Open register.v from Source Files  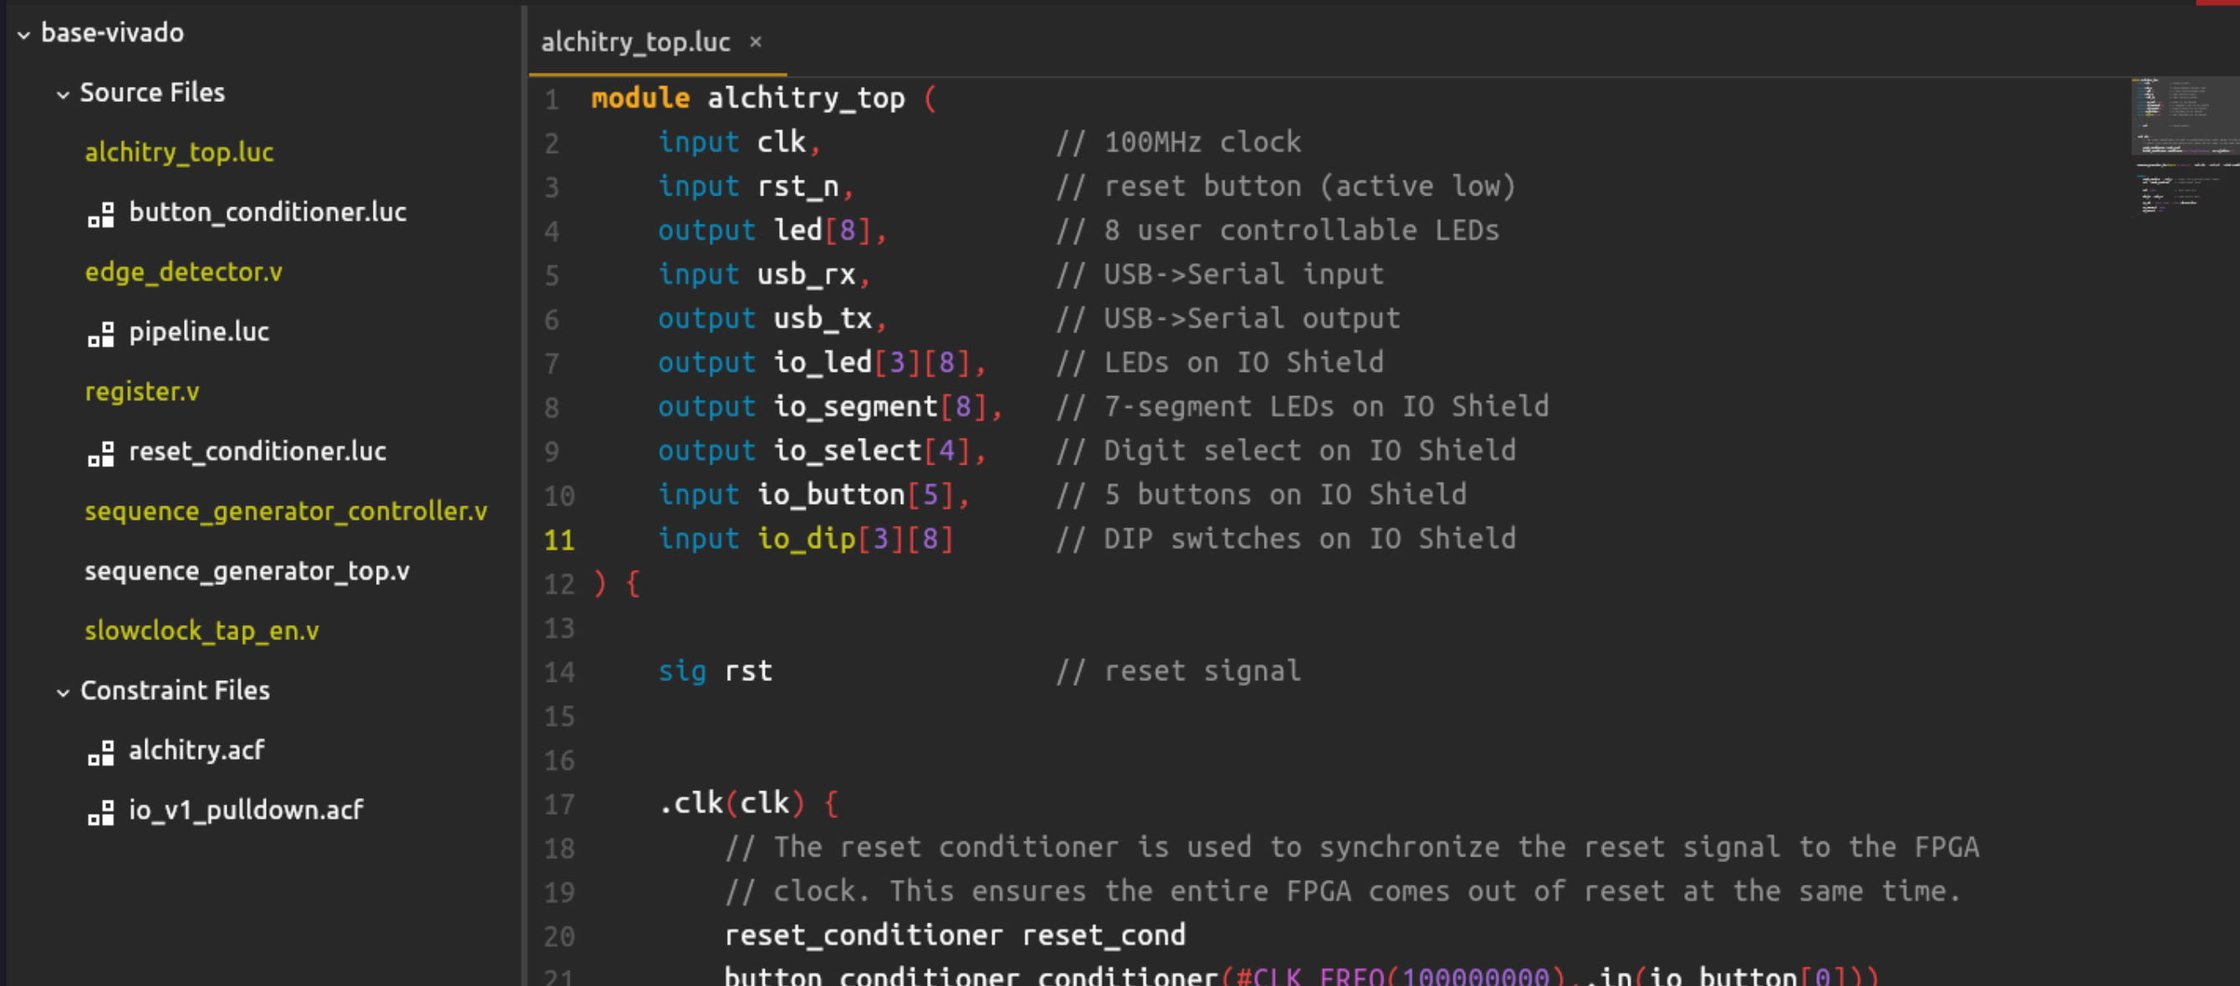(142, 392)
